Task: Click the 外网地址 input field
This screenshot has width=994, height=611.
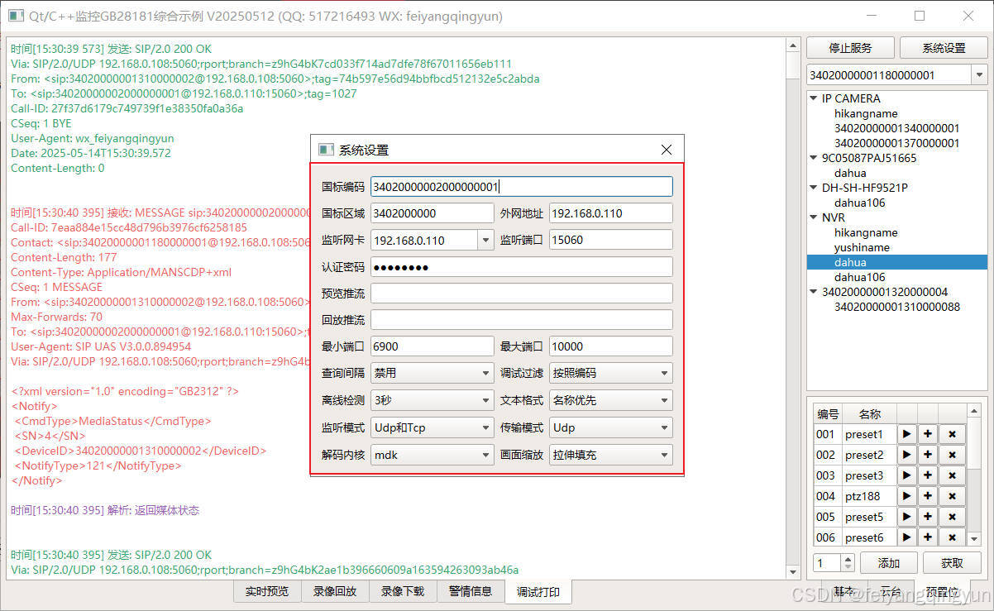Action: (610, 213)
